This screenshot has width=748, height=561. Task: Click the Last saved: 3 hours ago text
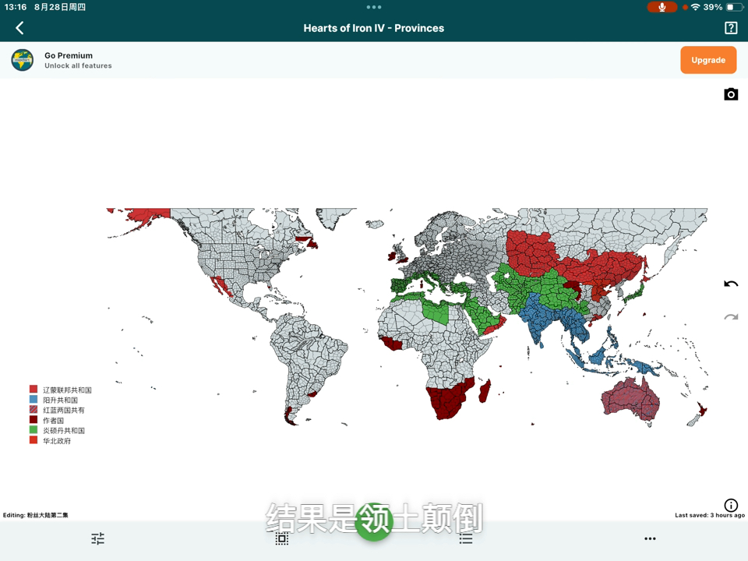709,515
